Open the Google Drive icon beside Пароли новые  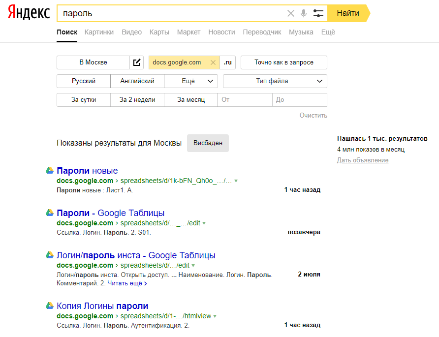49,170
